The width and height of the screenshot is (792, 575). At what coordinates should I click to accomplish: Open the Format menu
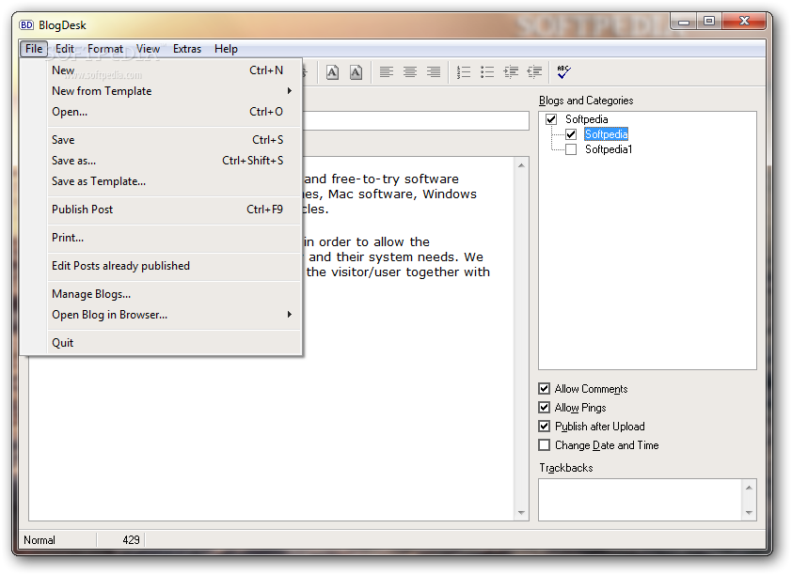(x=105, y=49)
